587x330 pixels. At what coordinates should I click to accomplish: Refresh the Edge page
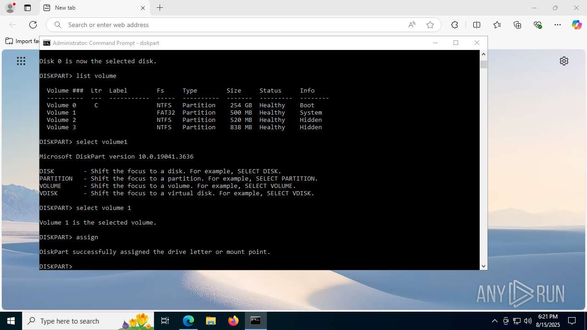coord(33,25)
